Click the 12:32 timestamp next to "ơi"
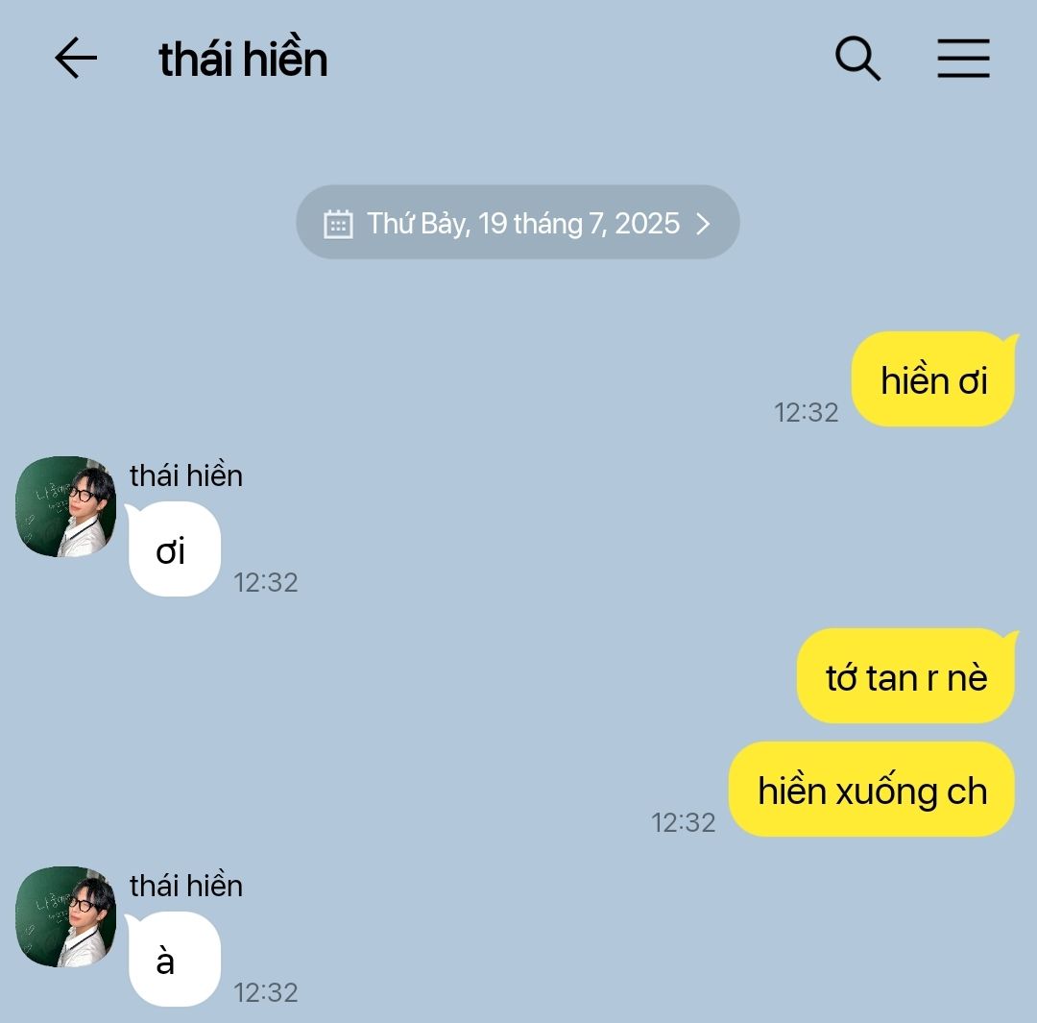Image resolution: width=1037 pixels, height=1023 pixels. (x=266, y=582)
